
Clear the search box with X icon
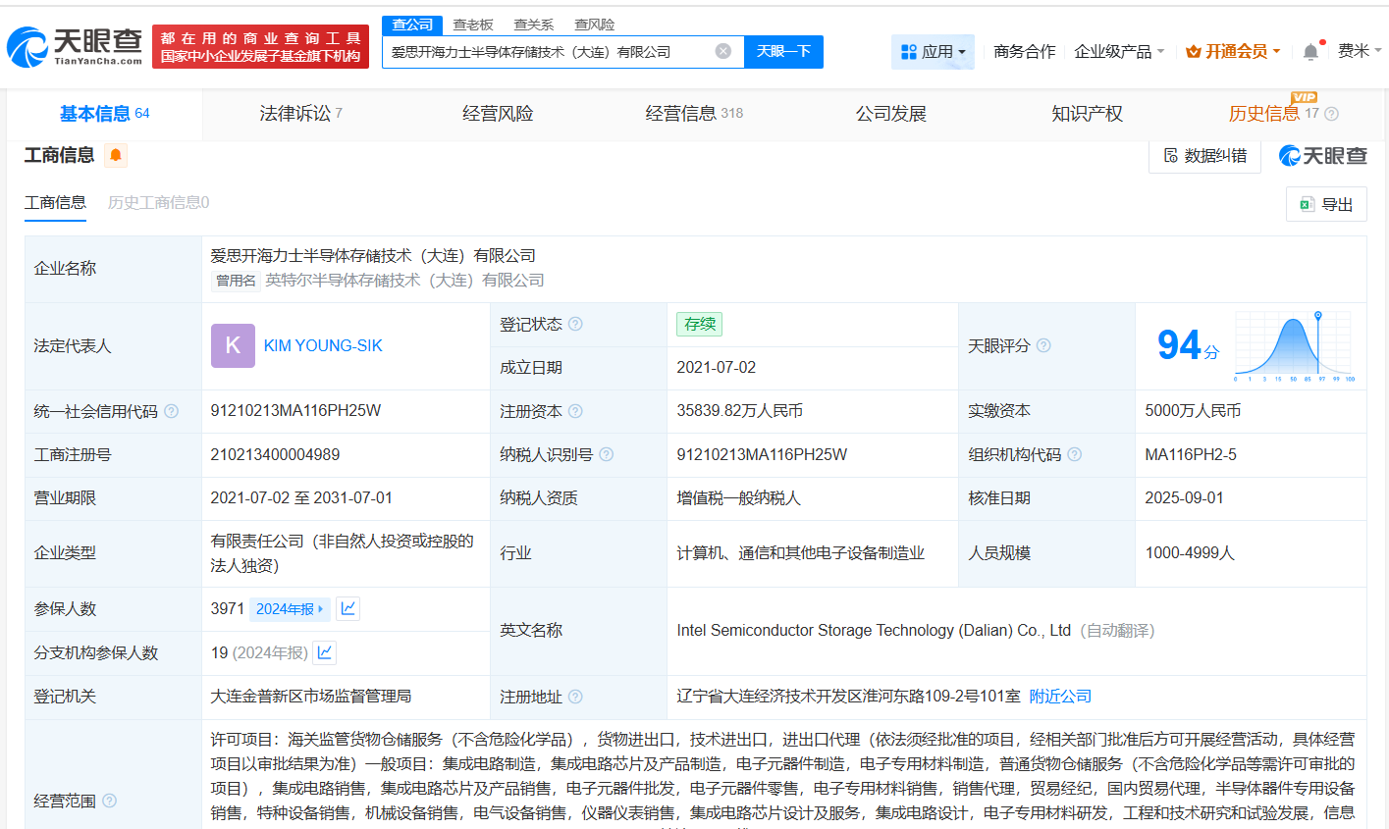[x=723, y=51]
